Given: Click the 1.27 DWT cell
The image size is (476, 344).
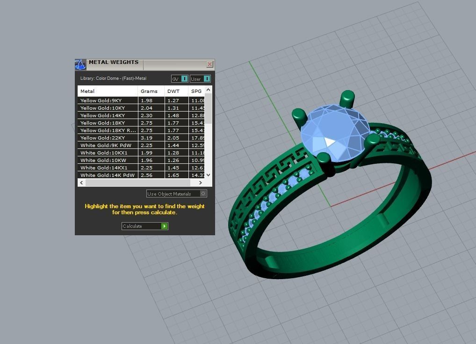Looking at the screenshot, I should [x=176, y=101].
